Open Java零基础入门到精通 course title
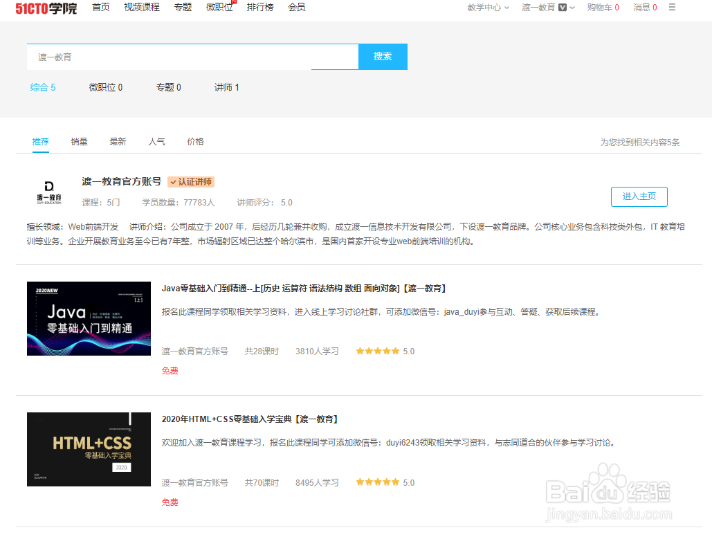This screenshot has height=539, width=712. click(x=303, y=289)
